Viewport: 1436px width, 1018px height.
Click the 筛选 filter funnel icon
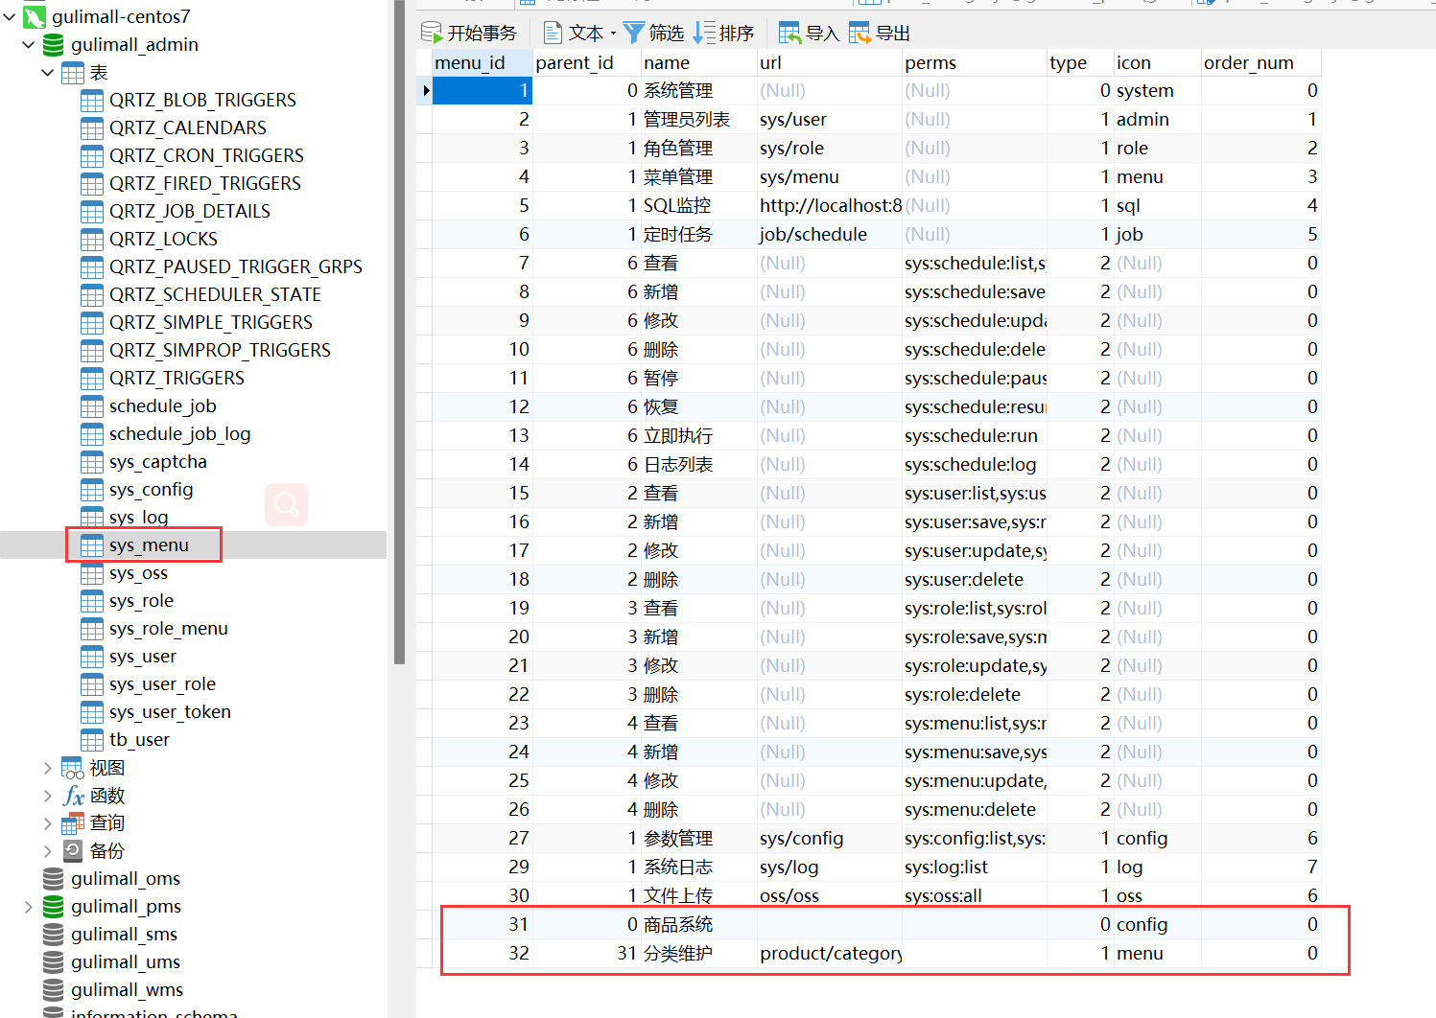(634, 33)
